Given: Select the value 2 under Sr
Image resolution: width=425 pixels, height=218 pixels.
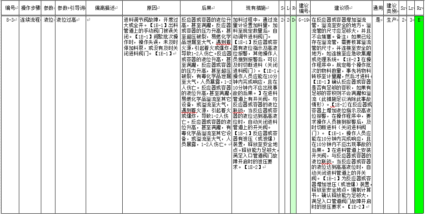Looking at the screenshot, I should [403, 115].
